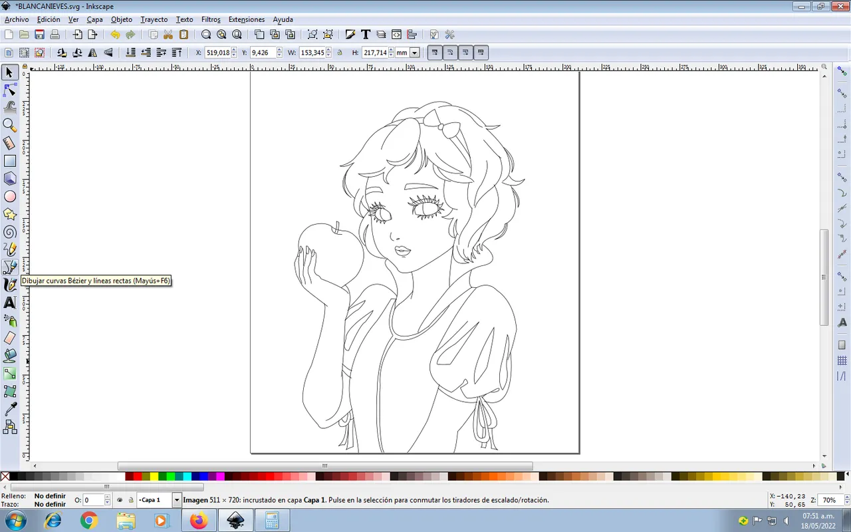Click Relleno 'No definir' fill indicator
Screen dimensions: 851x532
[x=50, y=496]
